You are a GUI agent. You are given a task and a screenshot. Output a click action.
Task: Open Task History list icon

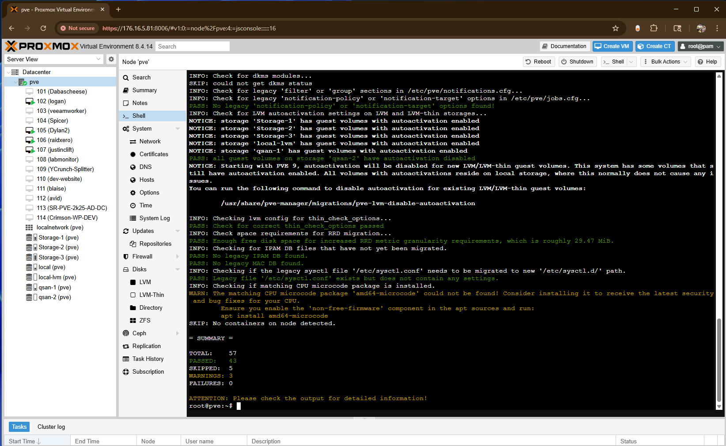(126, 359)
